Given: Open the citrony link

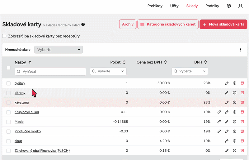Looking at the screenshot, I should coord(20,93).
